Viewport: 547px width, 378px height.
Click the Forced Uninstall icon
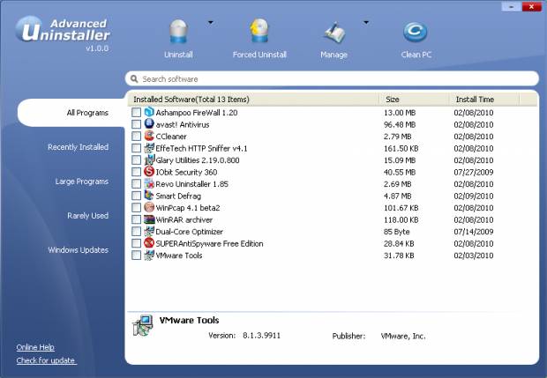coord(260,33)
